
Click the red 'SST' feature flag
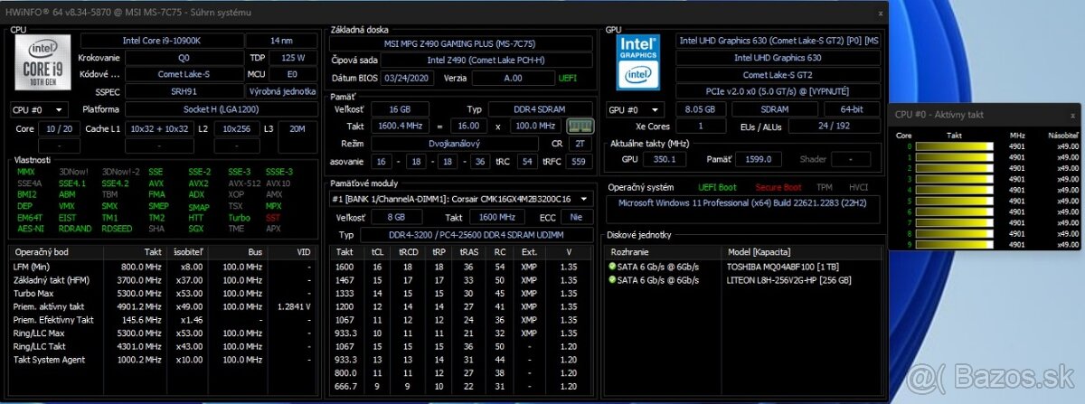tap(274, 218)
